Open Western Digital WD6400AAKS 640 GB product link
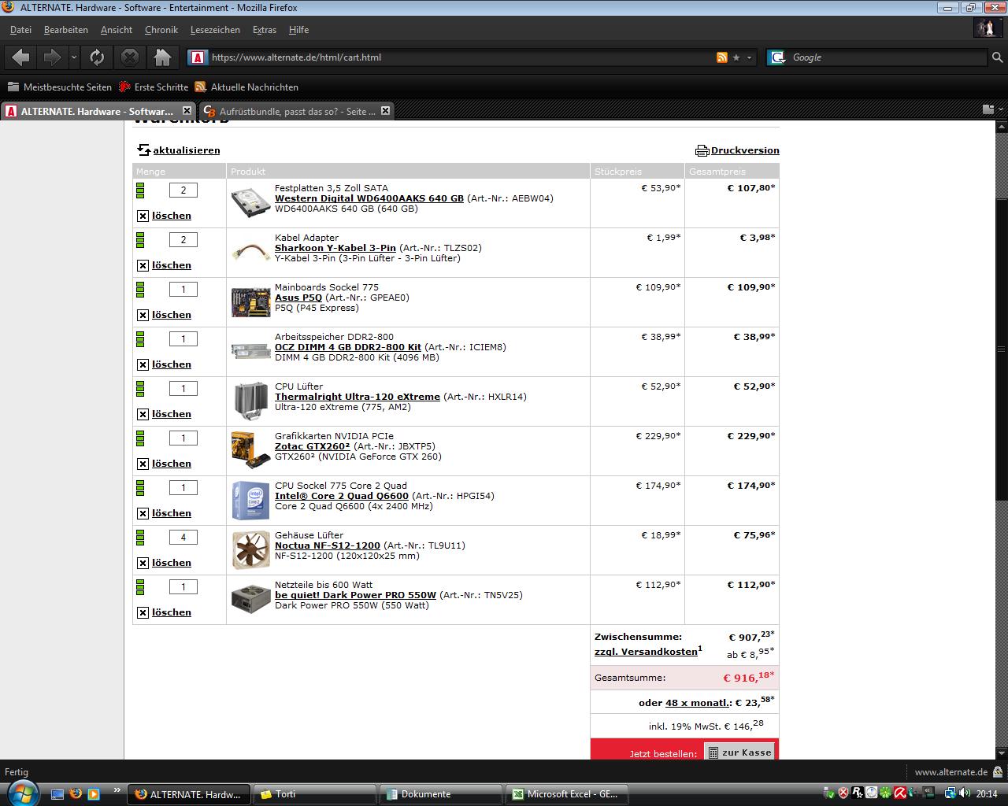This screenshot has height=806, width=1008. [x=369, y=198]
